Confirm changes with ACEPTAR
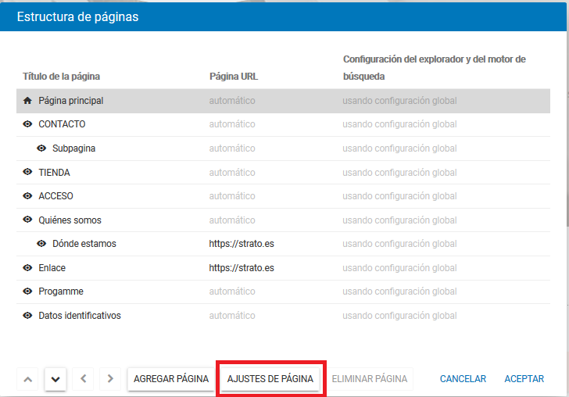 tap(524, 379)
